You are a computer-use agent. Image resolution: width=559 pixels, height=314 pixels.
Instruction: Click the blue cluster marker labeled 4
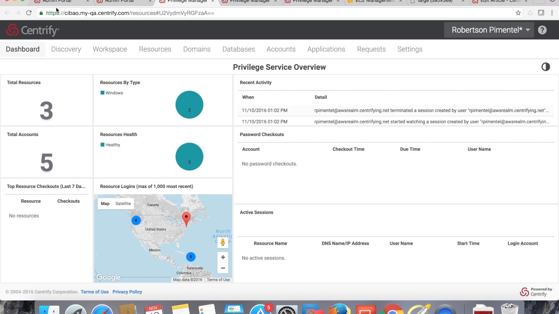(x=136, y=220)
